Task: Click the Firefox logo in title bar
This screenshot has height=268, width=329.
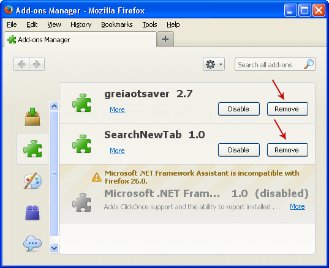Action: [9, 10]
